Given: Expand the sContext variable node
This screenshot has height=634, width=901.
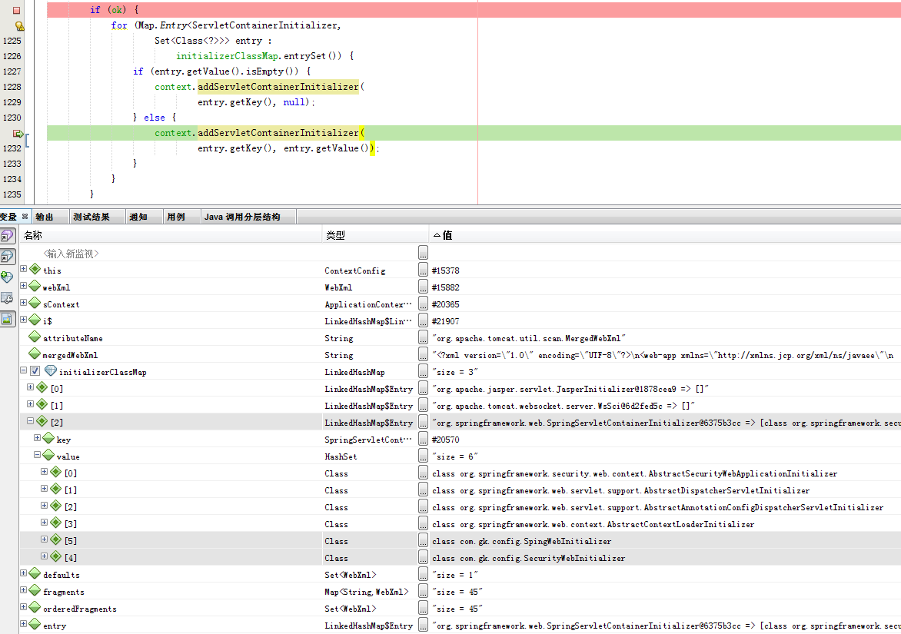Looking at the screenshot, I should (24, 303).
